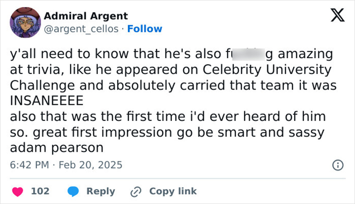Follow the @argent_cellos account

(x=145, y=29)
